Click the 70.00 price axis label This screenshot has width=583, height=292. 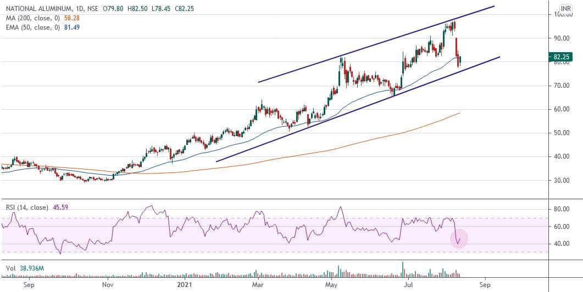tap(562, 86)
